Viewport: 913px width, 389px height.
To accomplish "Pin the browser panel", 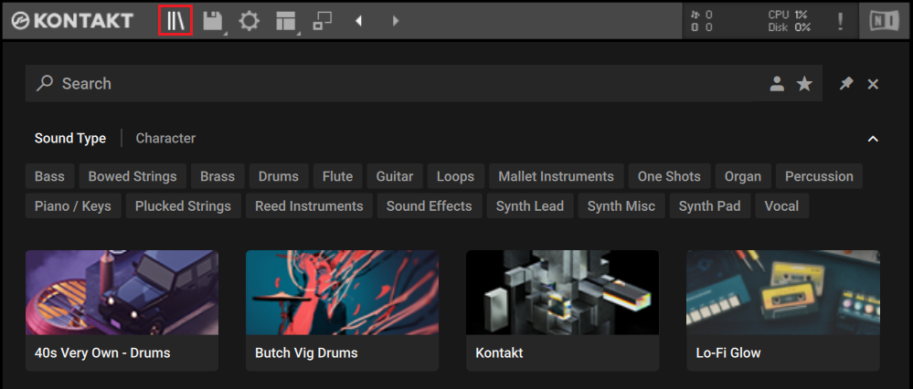I will click(845, 84).
